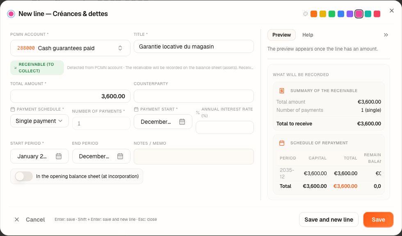Click the 'Detected from PCMN account' description text

click(x=160, y=67)
